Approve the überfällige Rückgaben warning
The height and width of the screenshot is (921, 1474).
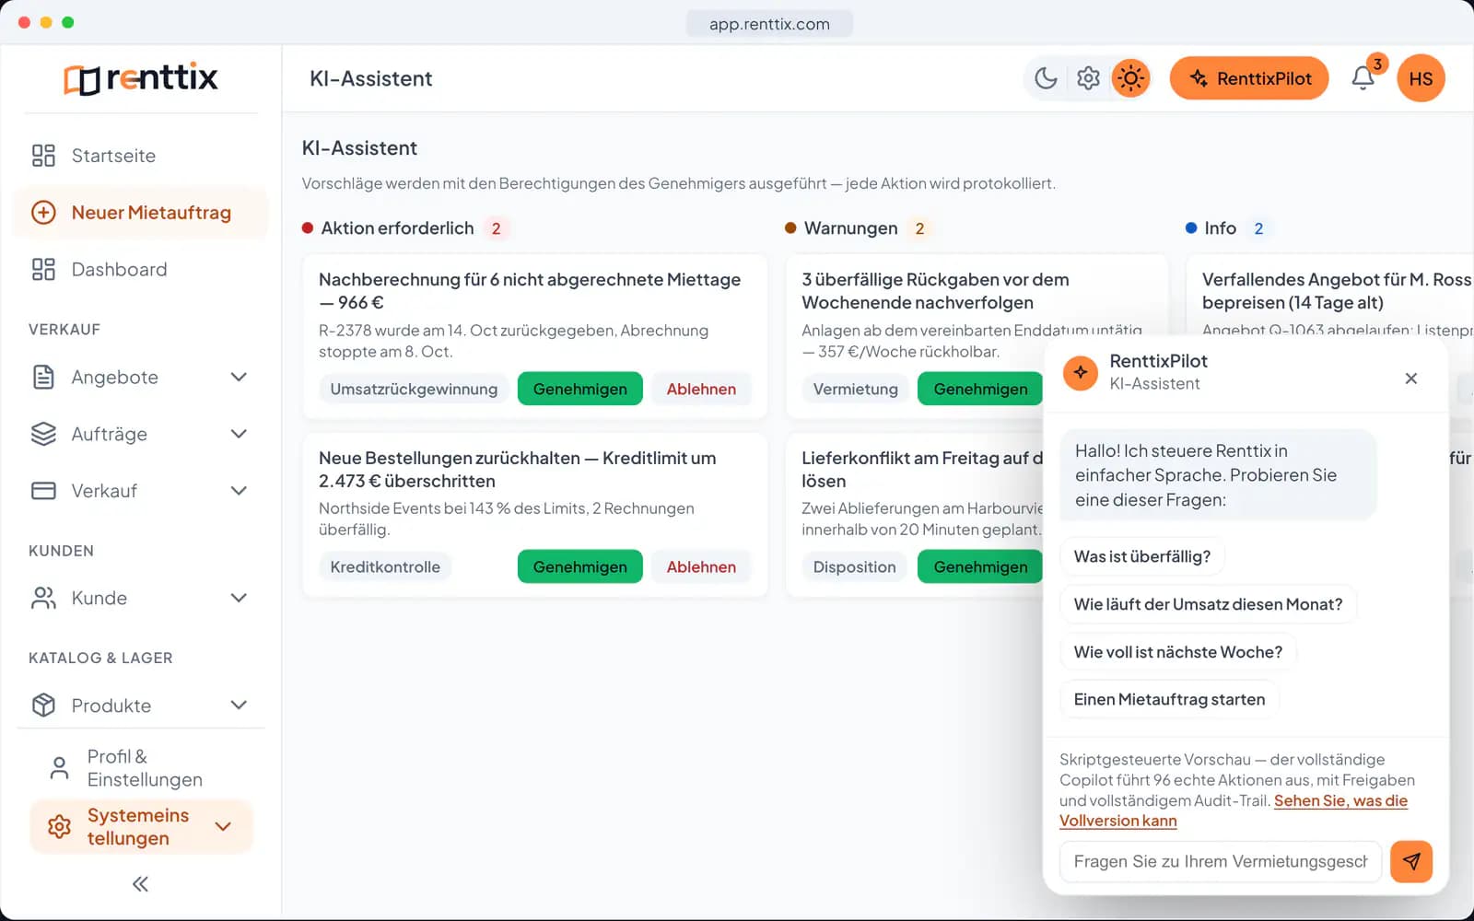coord(980,389)
